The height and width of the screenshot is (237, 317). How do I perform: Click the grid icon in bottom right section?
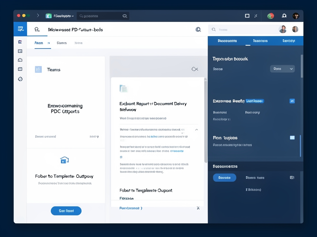(292, 177)
